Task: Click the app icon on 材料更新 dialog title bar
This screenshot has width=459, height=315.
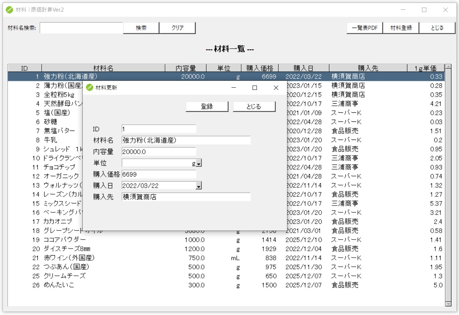Action: click(x=89, y=87)
